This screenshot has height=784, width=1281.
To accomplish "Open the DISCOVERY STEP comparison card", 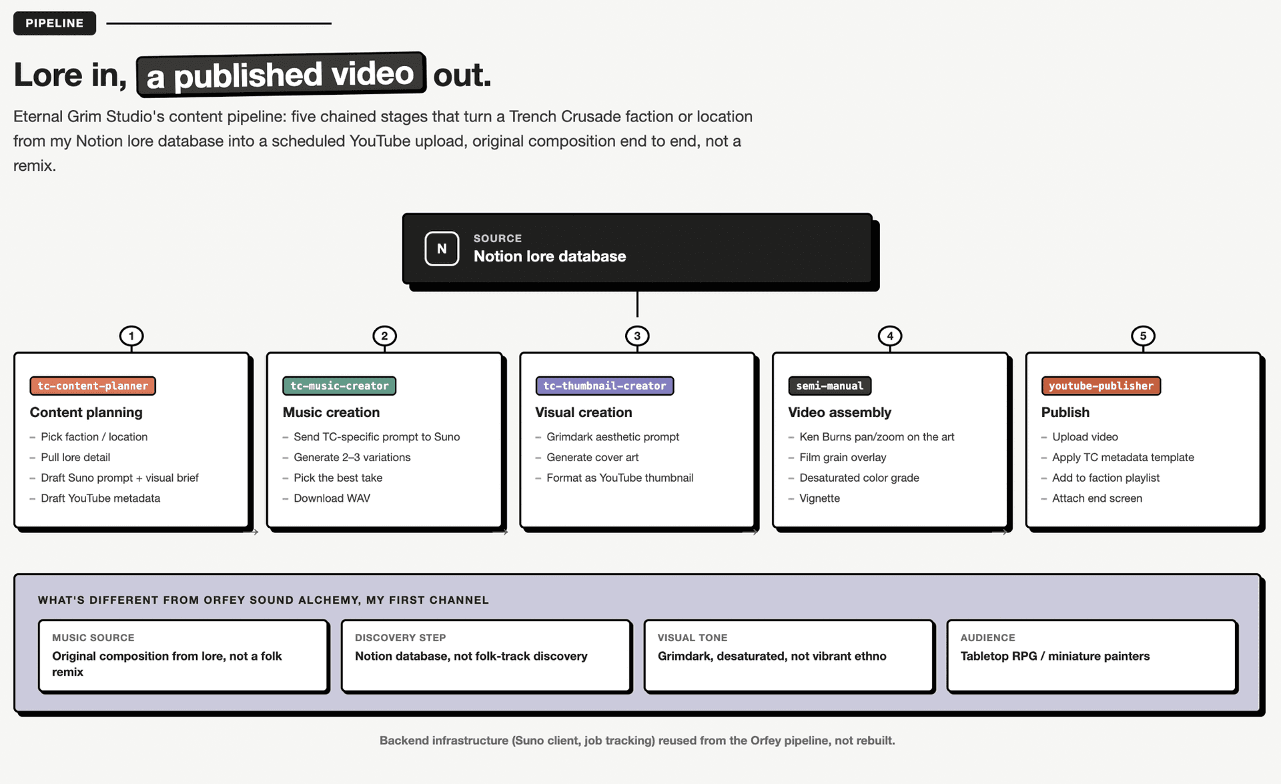I will tap(486, 656).
